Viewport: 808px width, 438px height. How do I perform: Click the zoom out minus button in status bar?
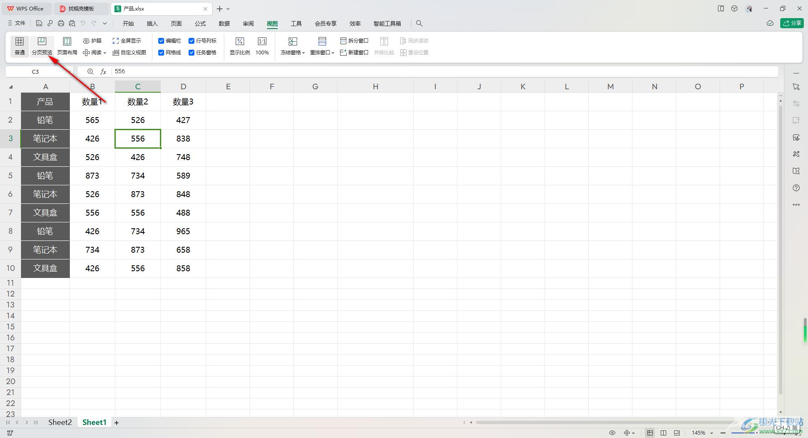tap(723, 433)
